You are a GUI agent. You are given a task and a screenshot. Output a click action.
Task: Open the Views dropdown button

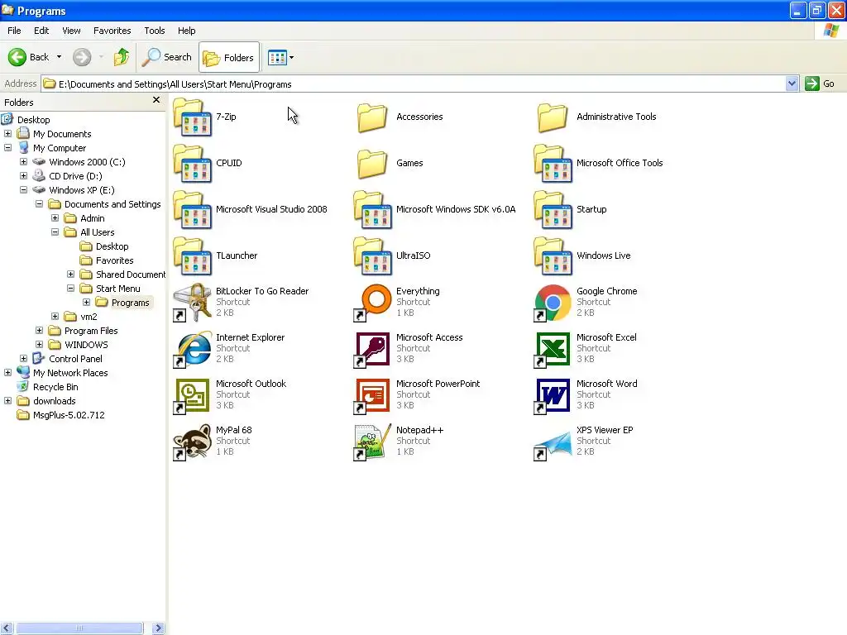tap(281, 57)
